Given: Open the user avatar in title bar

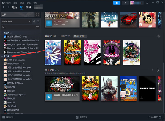Looking at the screenshot, I should [132, 3].
